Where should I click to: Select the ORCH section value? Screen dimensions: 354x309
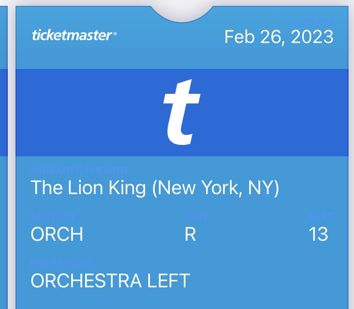[57, 235]
